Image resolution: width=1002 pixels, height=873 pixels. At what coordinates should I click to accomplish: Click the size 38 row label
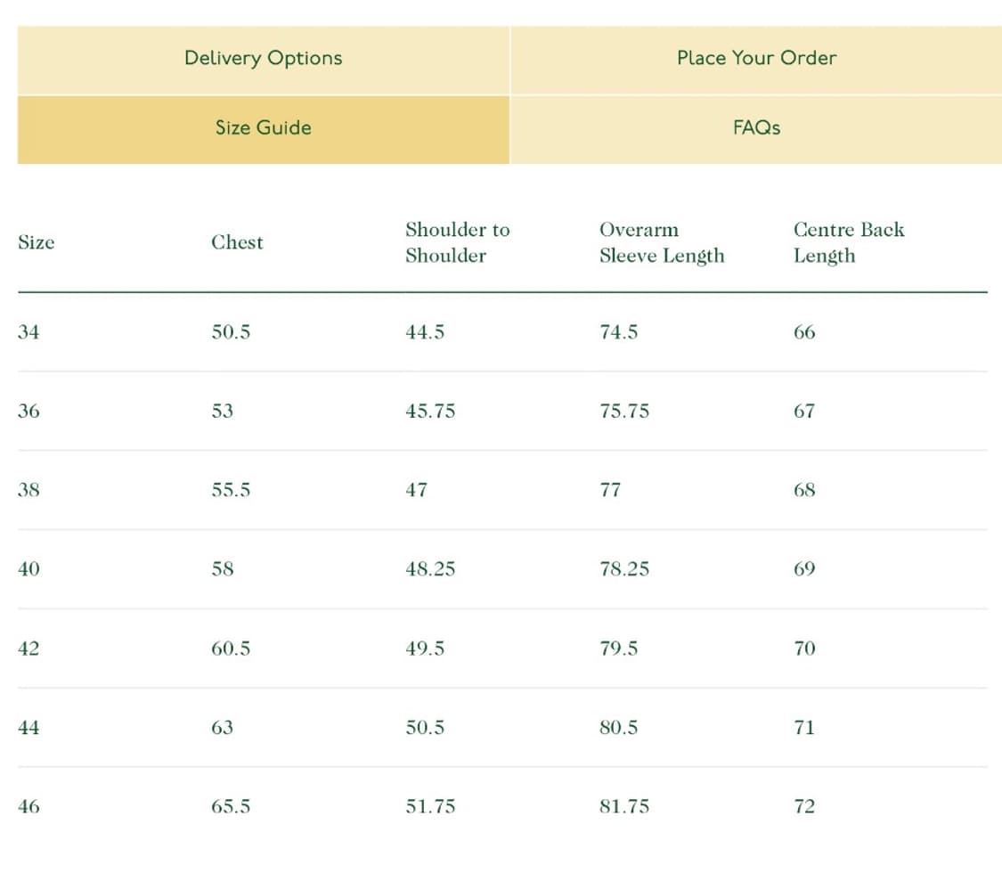pyautogui.click(x=29, y=490)
